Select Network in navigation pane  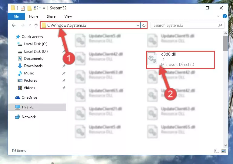[x=29, y=117]
